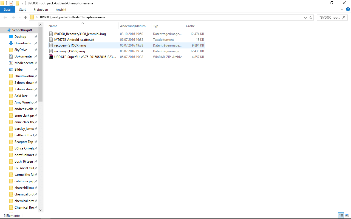This screenshot has height=219, width=351.
Task: Open the Freigeben ribbon tab
Action: pyautogui.click(x=41, y=10)
